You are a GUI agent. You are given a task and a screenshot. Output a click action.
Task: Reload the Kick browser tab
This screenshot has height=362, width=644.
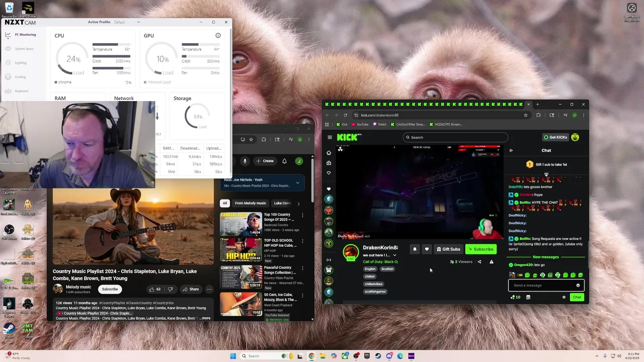345,115
